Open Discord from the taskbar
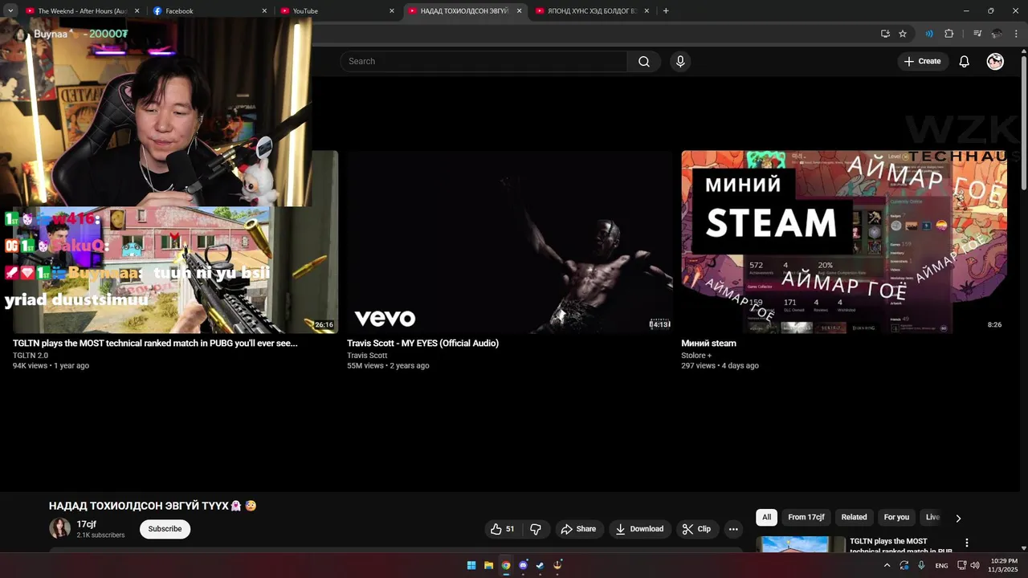This screenshot has height=578, width=1028. pyautogui.click(x=523, y=565)
